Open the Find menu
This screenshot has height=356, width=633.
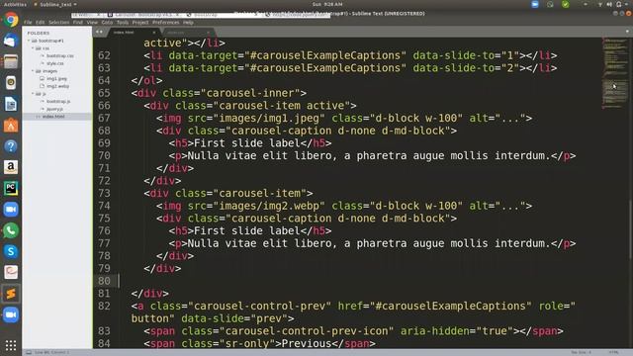[78, 22]
